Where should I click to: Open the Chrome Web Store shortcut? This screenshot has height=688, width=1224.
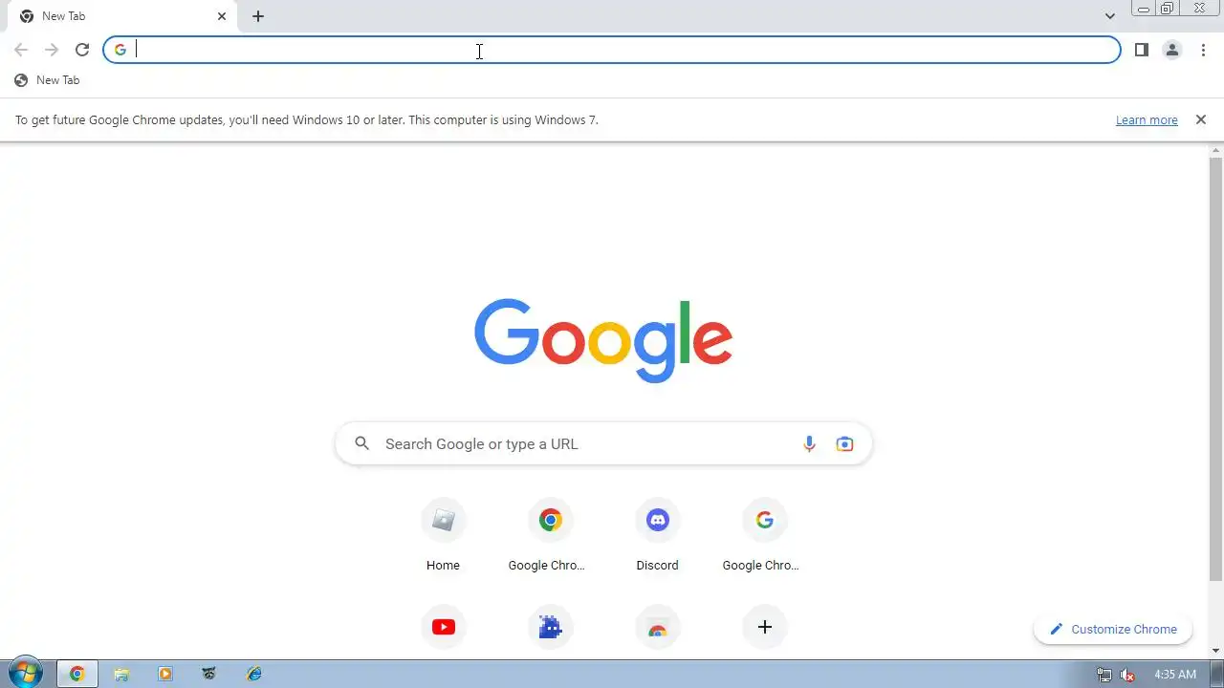[x=657, y=627]
